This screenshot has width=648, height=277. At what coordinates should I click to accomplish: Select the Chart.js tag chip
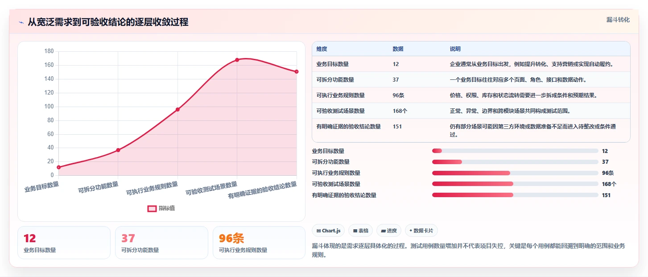click(x=328, y=231)
